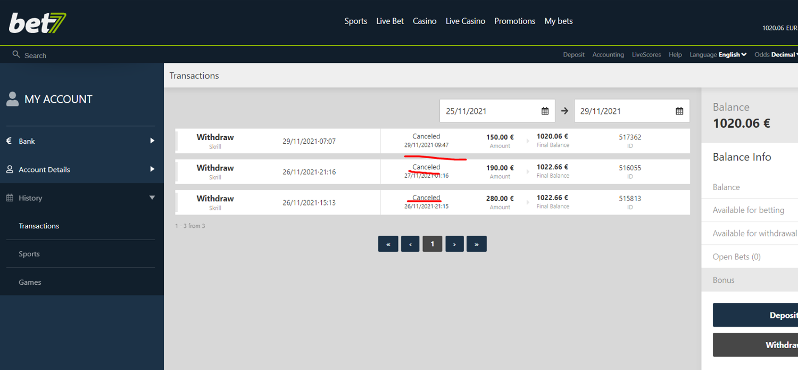Go to the last page of transactions

point(476,244)
